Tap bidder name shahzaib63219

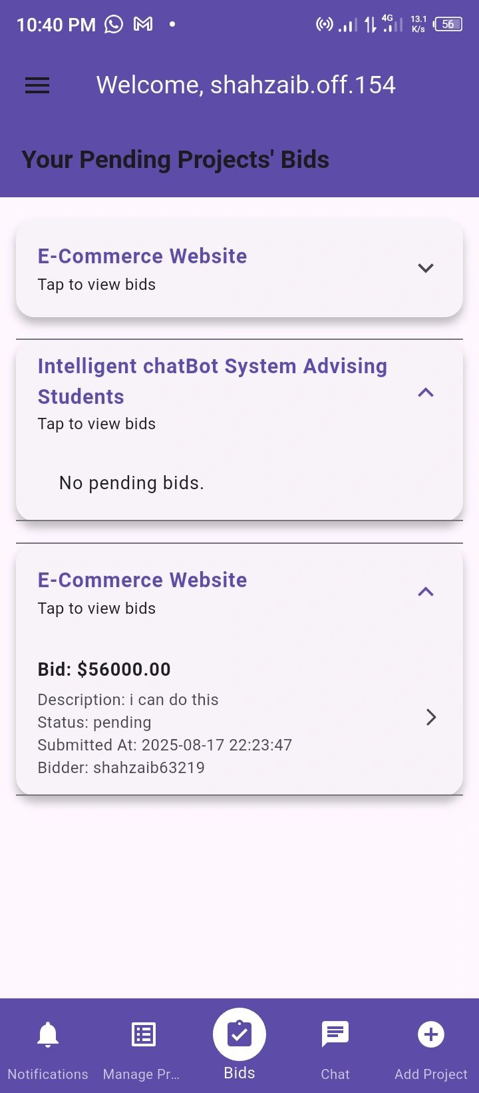tap(149, 767)
